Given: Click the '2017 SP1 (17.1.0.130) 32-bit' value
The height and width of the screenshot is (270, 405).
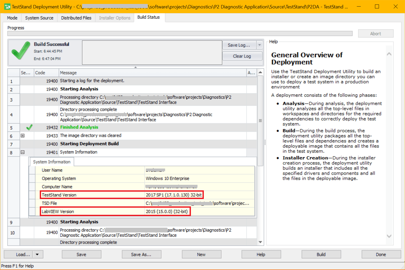Looking at the screenshot, I should coord(174,195).
